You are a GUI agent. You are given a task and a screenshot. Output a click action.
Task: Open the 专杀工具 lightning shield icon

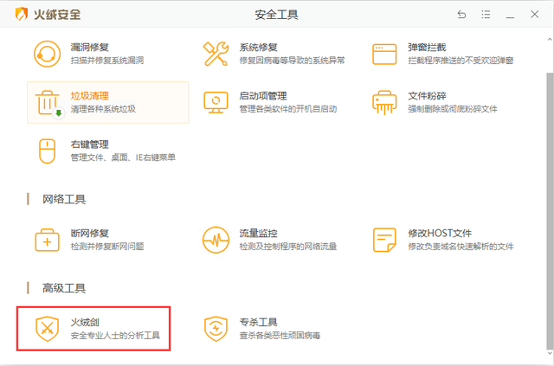coord(216,329)
